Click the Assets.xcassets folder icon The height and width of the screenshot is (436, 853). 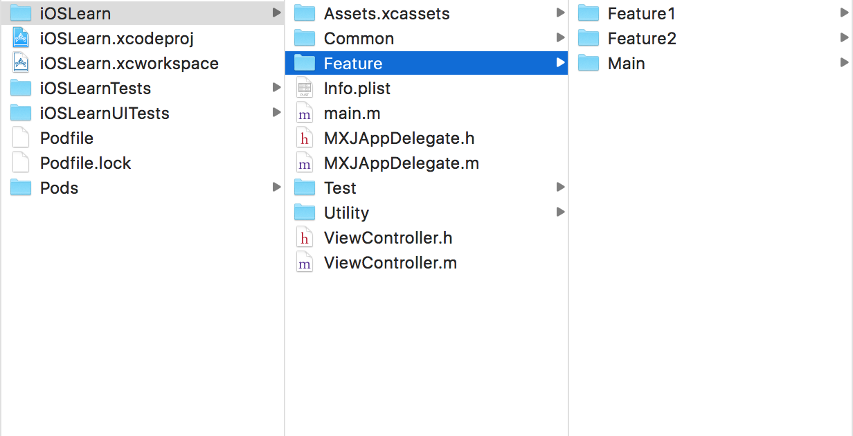pos(305,14)
